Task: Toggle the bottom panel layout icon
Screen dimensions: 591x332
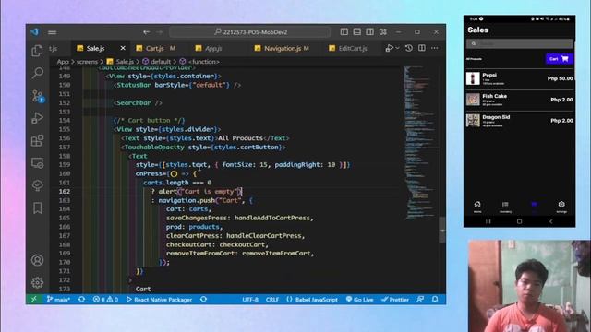Action: pyautogui.click(x=357, y=32)
